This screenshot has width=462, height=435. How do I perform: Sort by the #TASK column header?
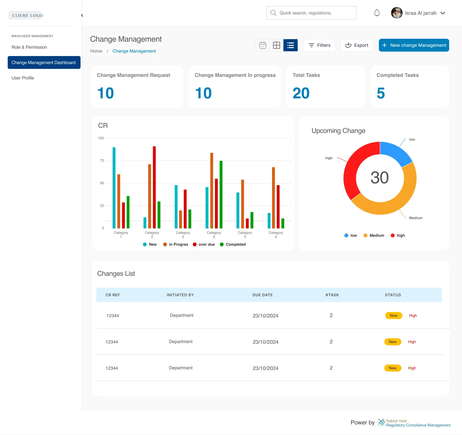pyautogui.click(x=332, y=295)
